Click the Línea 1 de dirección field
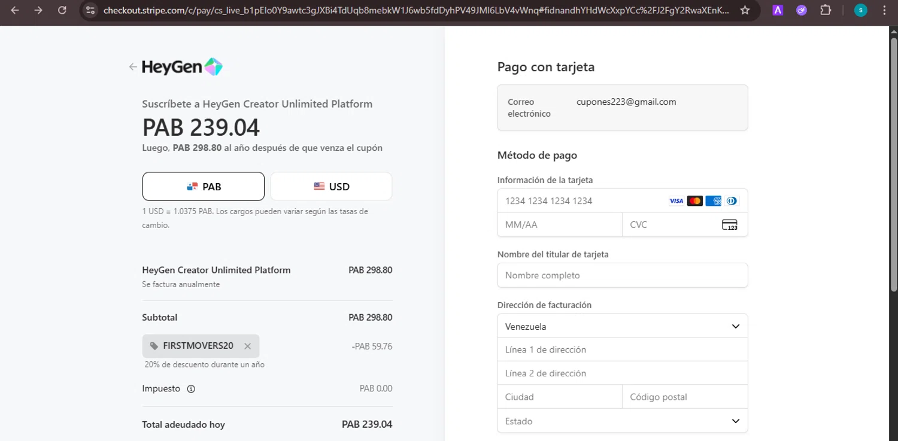This screenshot has height=441, width=898. click(623, 349)
